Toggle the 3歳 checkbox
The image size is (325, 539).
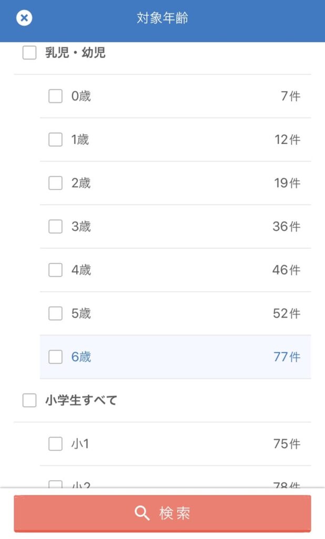pos(55,226)
